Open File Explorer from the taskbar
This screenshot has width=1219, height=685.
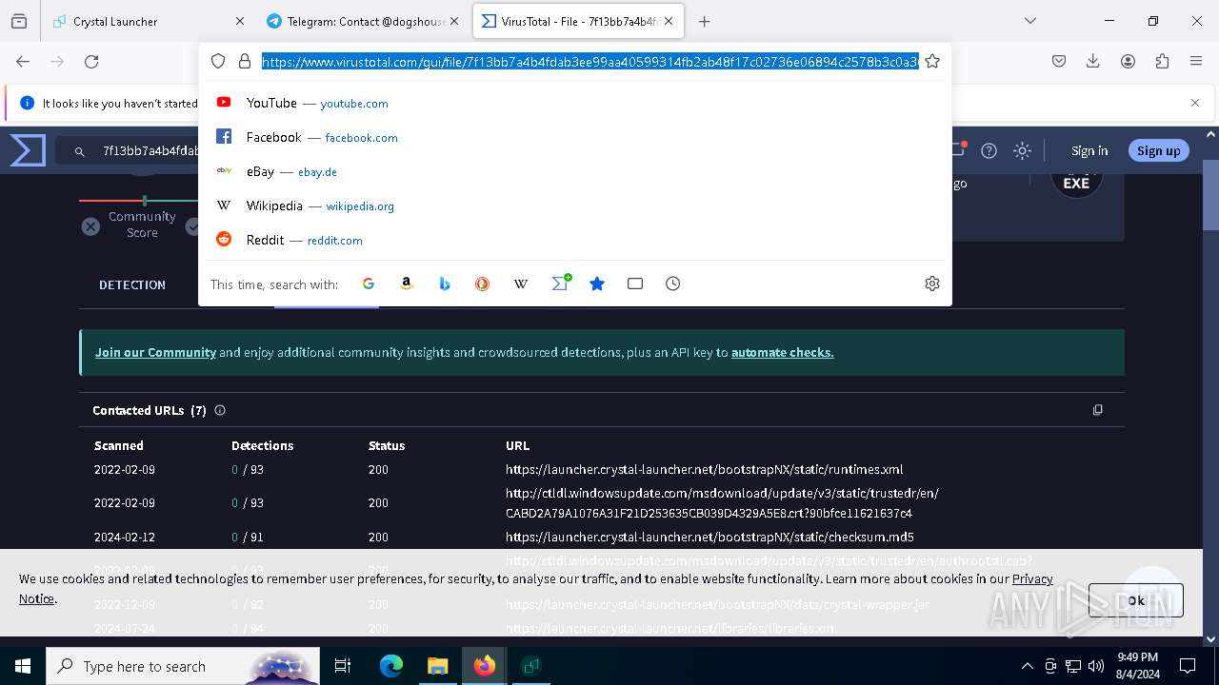click(x=437, y=666)
